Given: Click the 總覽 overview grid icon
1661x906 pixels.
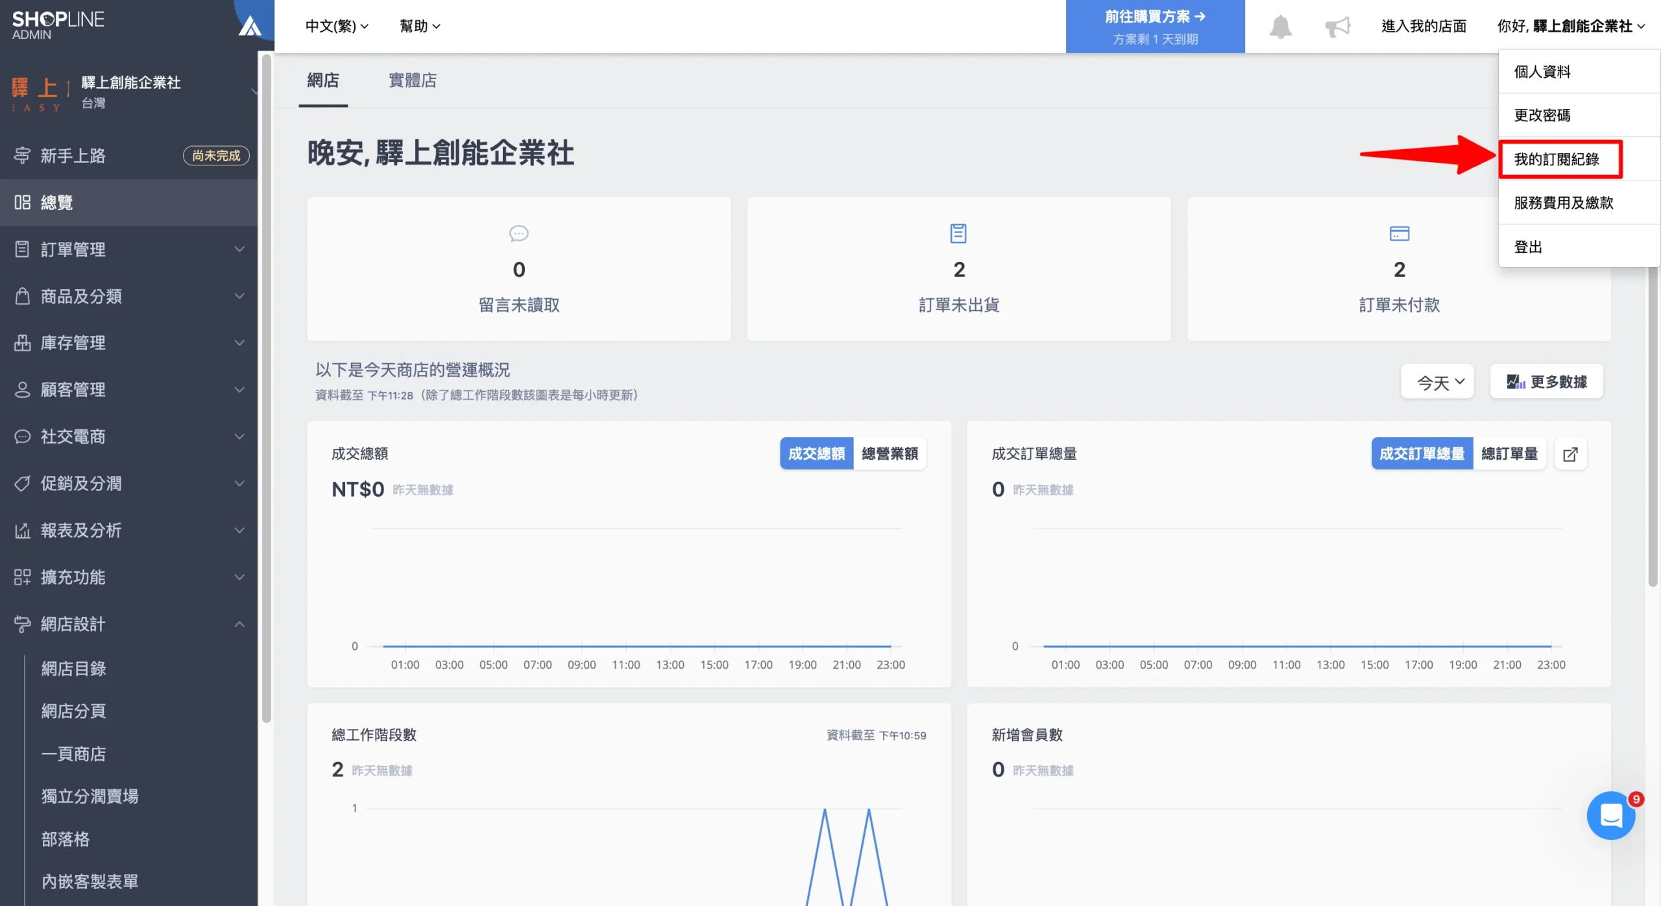Looking at the screenshot, I should click(23, 202).
